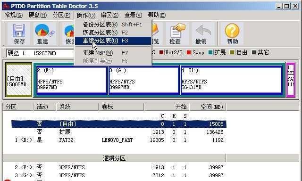This screenshot has height=181, width=302.
Task: Click the 空间(MB) column header
Action: (208, 107)
